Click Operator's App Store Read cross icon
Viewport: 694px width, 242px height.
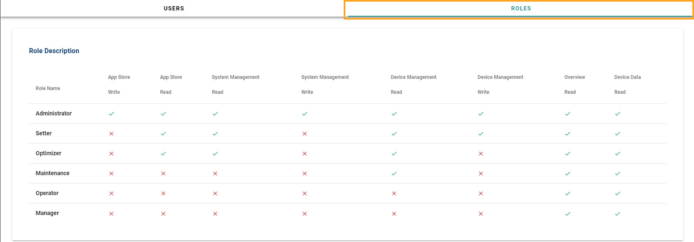(x=163, y=193)
